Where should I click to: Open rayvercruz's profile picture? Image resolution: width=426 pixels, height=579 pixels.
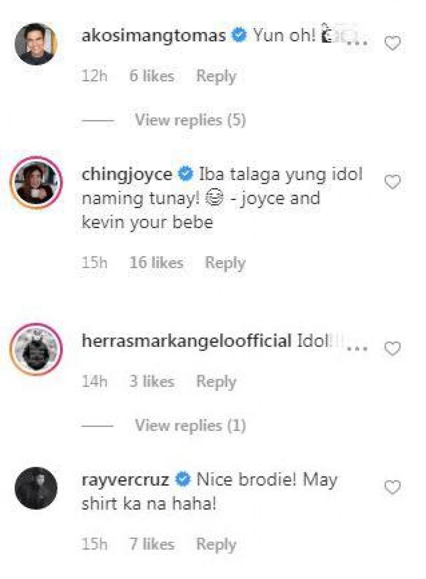pos(36,488)
